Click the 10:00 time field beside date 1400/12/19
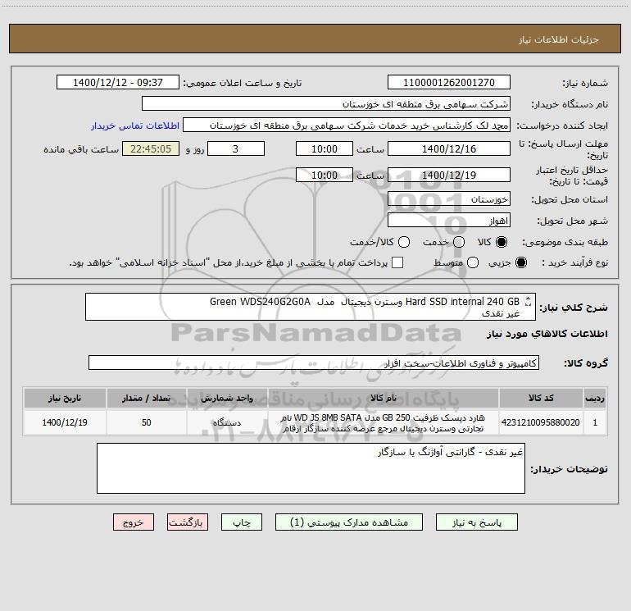 325,175
